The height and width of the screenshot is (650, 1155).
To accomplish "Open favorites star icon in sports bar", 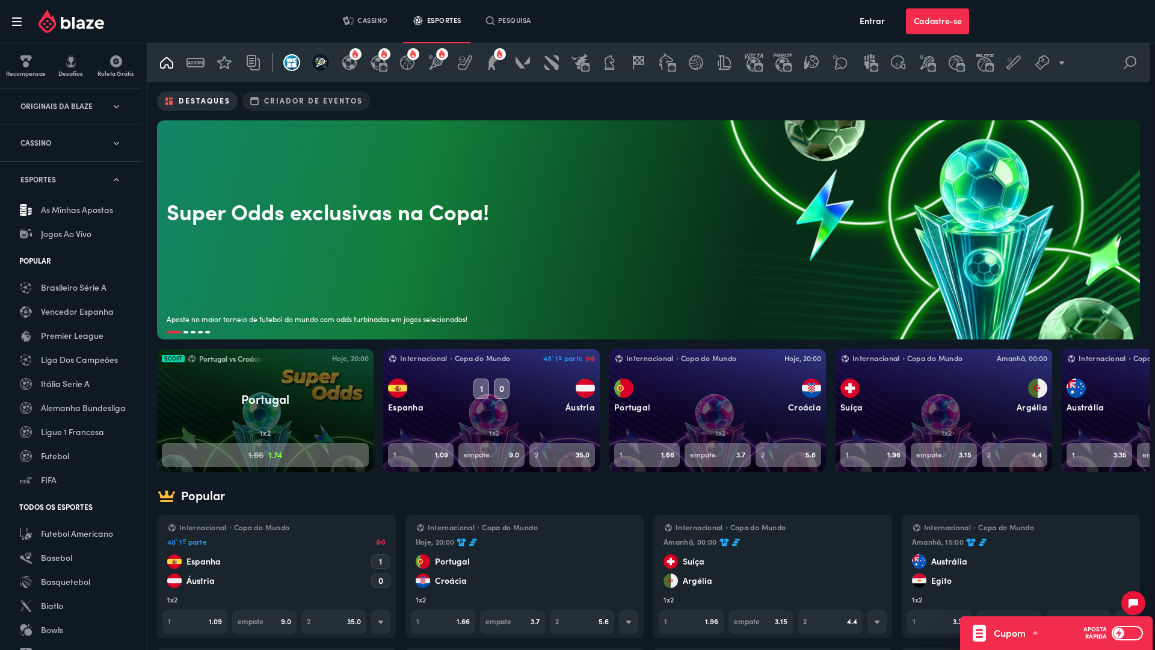I will [x=224, y=63].
